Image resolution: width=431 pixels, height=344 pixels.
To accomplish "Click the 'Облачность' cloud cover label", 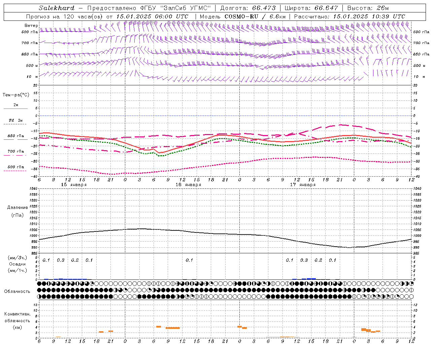I will tap(17, 292).
